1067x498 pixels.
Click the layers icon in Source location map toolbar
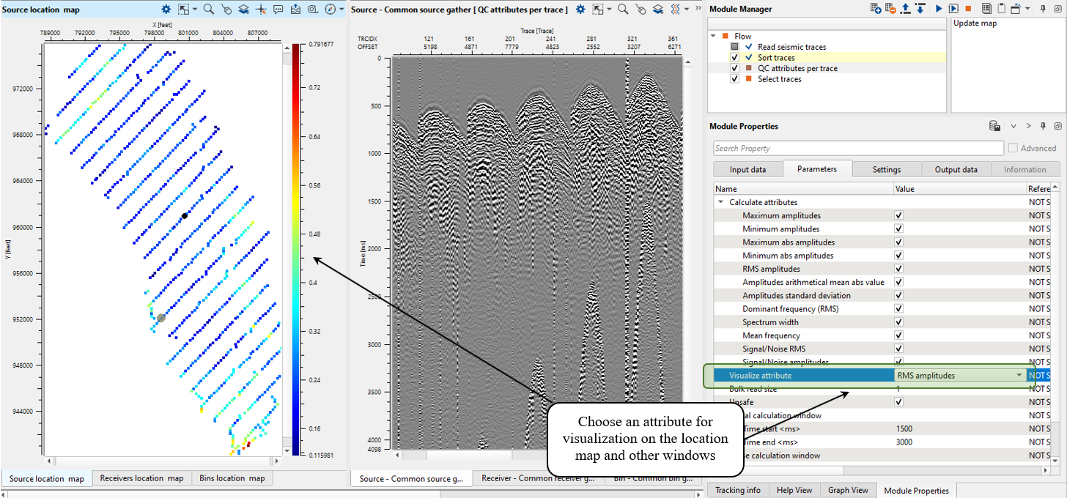243,10
